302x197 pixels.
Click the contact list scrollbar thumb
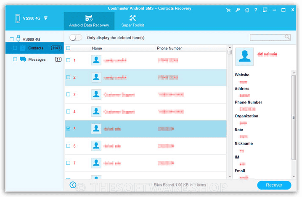230,52
